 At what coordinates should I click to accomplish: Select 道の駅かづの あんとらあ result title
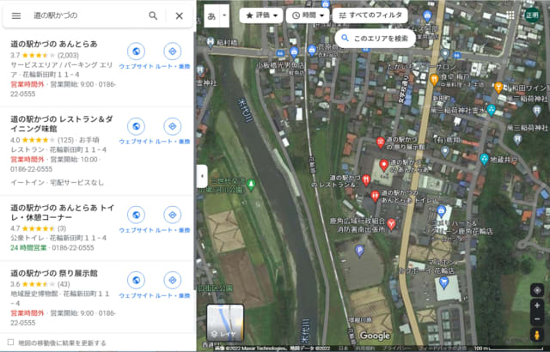pos(54,44)
